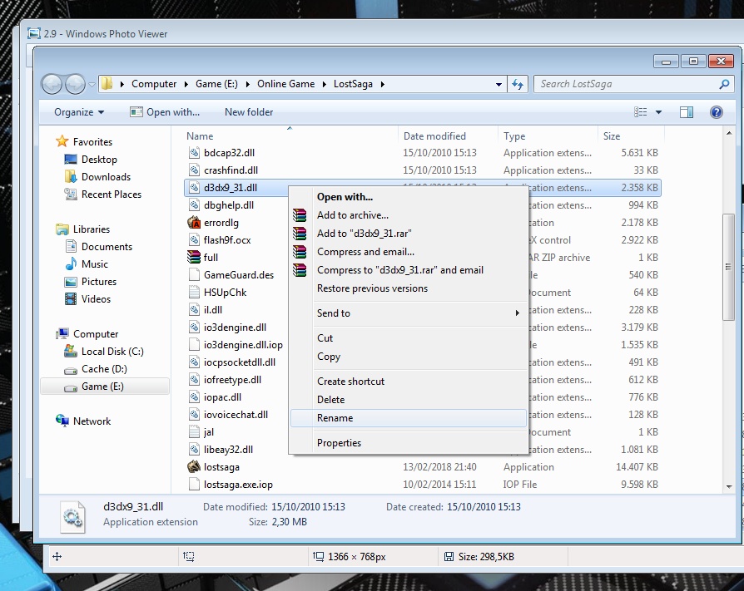Click the refresh button beside address bar

coord(517,84)
